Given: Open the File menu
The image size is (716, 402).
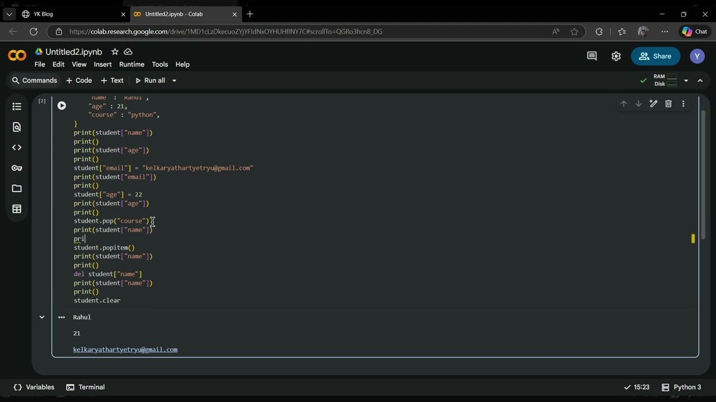Looking at the screenshot, I should (x=40, y=64).
